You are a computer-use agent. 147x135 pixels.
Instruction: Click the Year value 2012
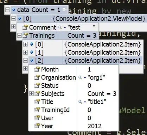[x=95, y=126]
